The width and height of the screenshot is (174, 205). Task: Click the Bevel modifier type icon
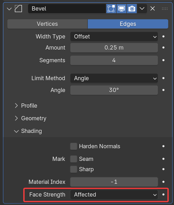[x=18, y=8]
